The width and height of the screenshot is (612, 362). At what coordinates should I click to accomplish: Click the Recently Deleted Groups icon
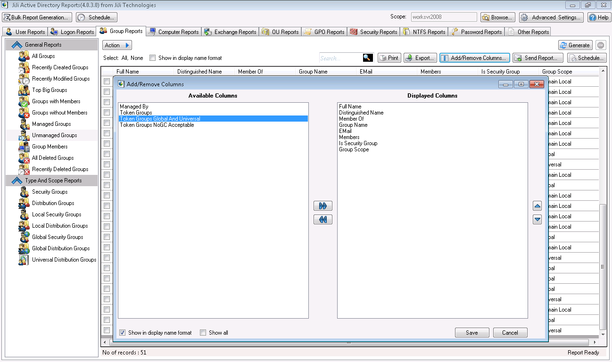tap(24, 169)
